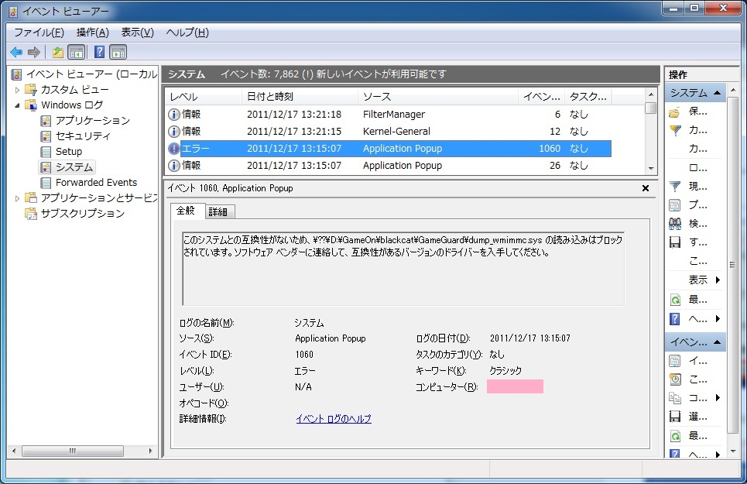
Task: Collapse the Windows ログ tree node arrow
Action: click(x=18, y=105)
